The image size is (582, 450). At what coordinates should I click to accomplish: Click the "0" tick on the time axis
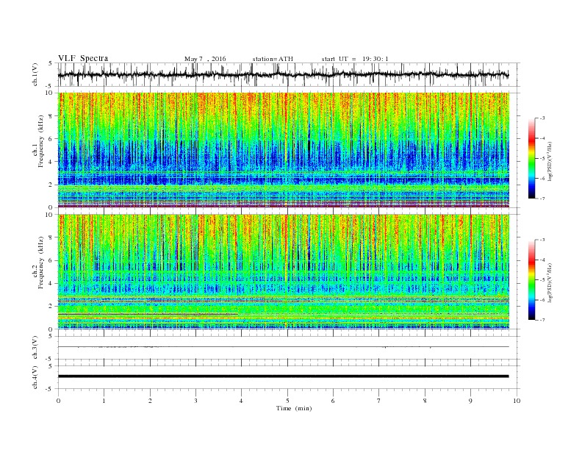pyautogui.click(x=58, y=401)
